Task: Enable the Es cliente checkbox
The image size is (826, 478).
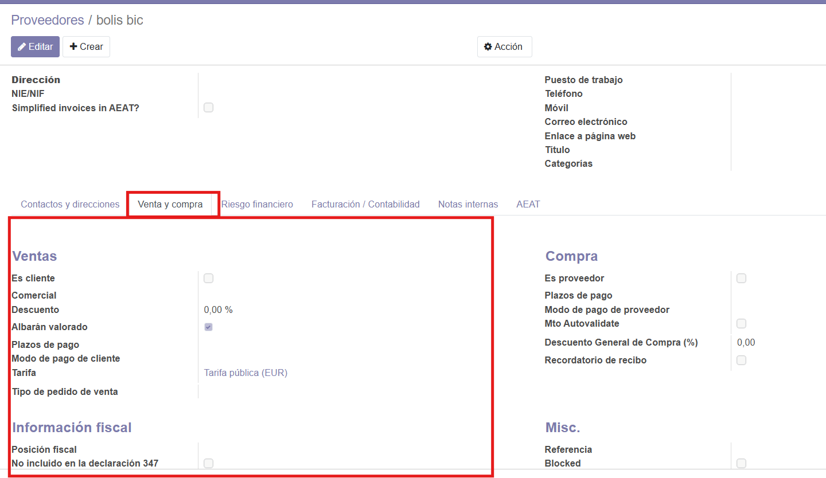Action: (208, 279)
